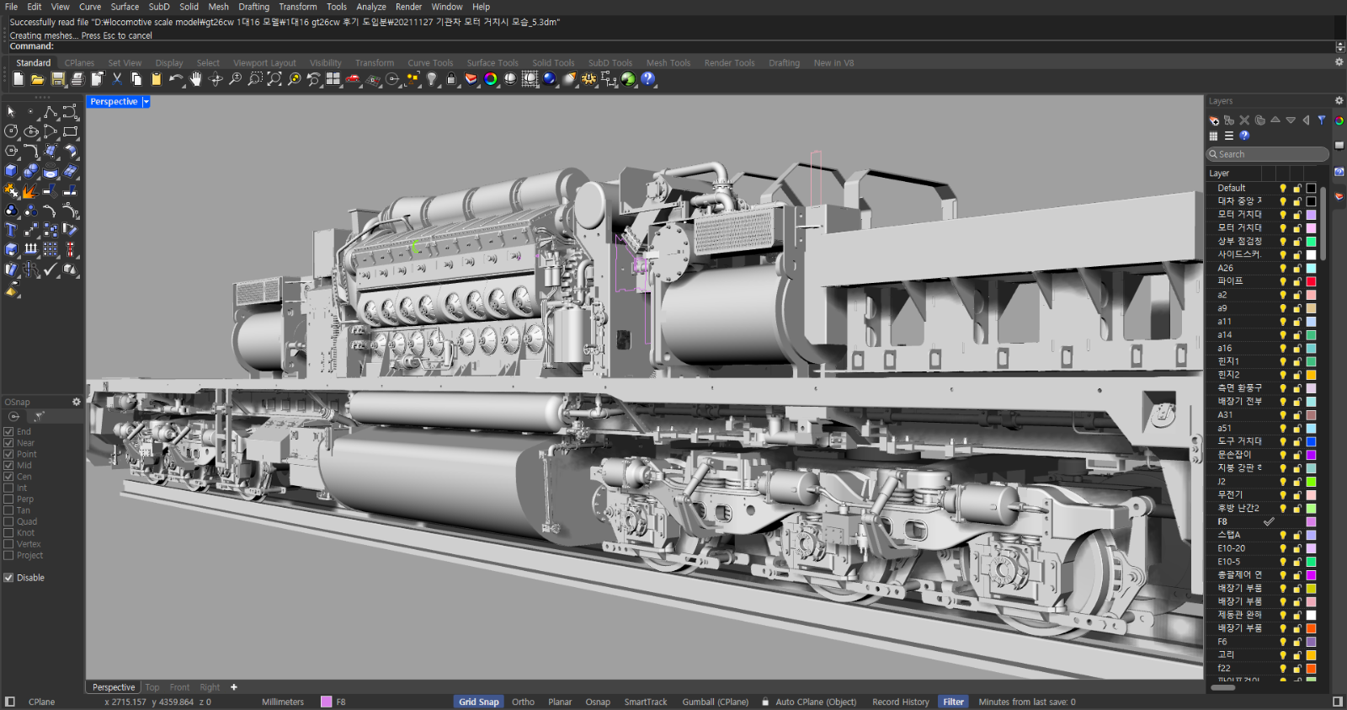
Task: Uncheck the Disable osnap checkbox
Action: pos(8,578)
